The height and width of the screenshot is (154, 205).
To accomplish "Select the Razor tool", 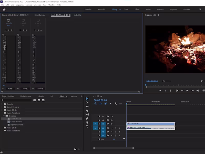I will point(87,111).
